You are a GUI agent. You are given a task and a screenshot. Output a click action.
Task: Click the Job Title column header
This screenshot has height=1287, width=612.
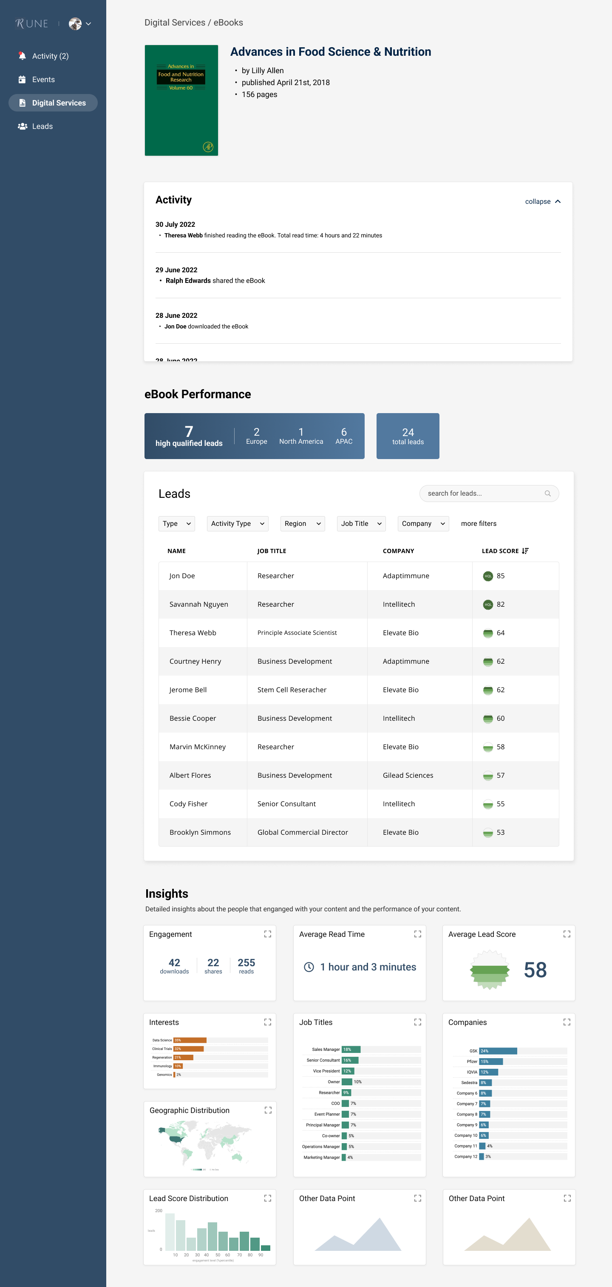(272, 551)
